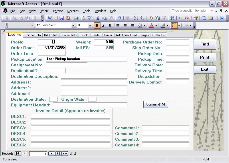The height and width of the screenshot is (163, 229).
Task: Click the Pickup Location input field
Action: click(x=86, y=59)
